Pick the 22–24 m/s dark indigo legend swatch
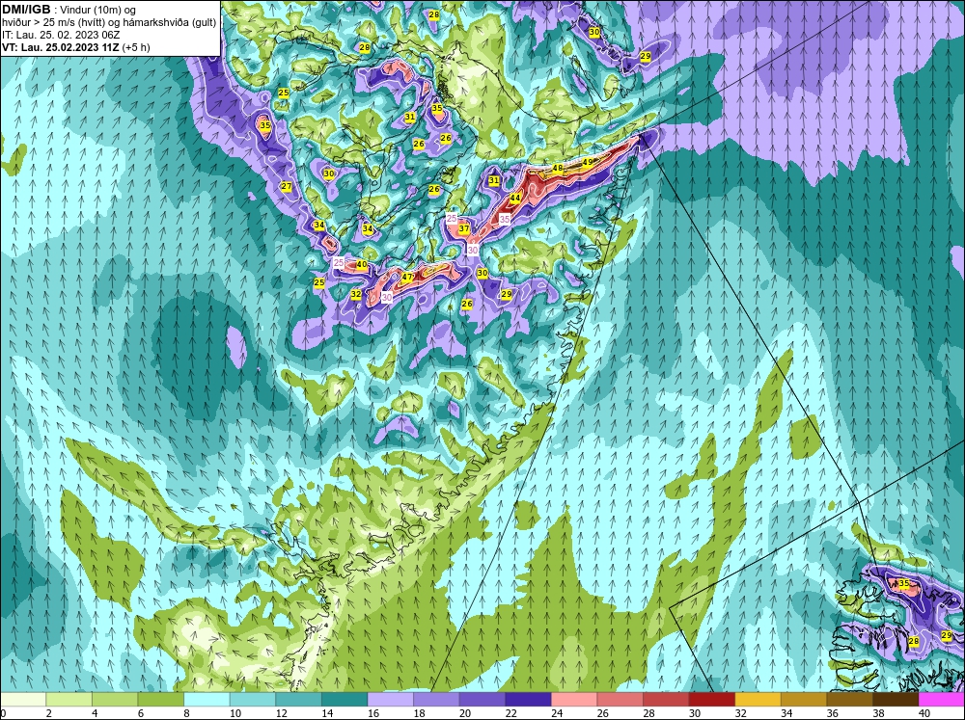The width and height of the screenshot is (965, 720). 528,699
